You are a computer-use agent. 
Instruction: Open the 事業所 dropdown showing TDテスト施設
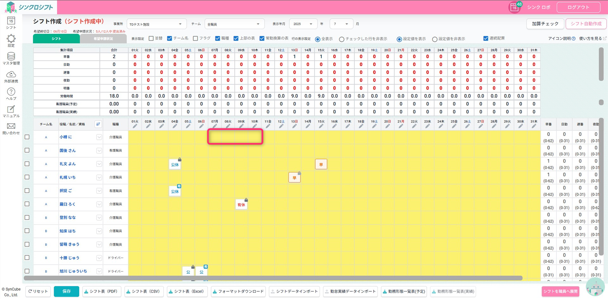tap(157, 24)
